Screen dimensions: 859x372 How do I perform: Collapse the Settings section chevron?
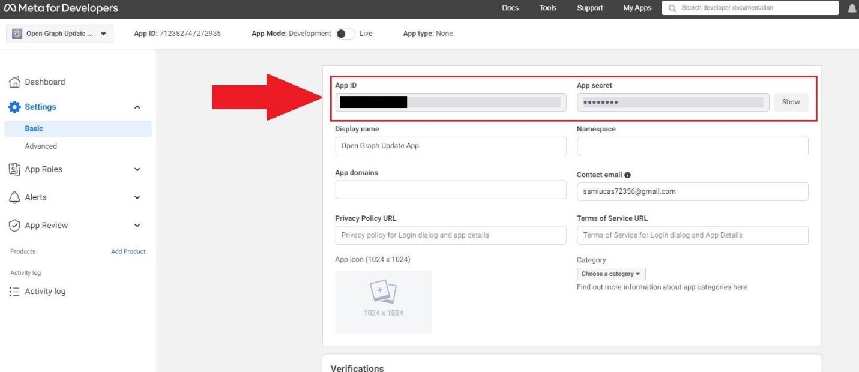(137, 107)
